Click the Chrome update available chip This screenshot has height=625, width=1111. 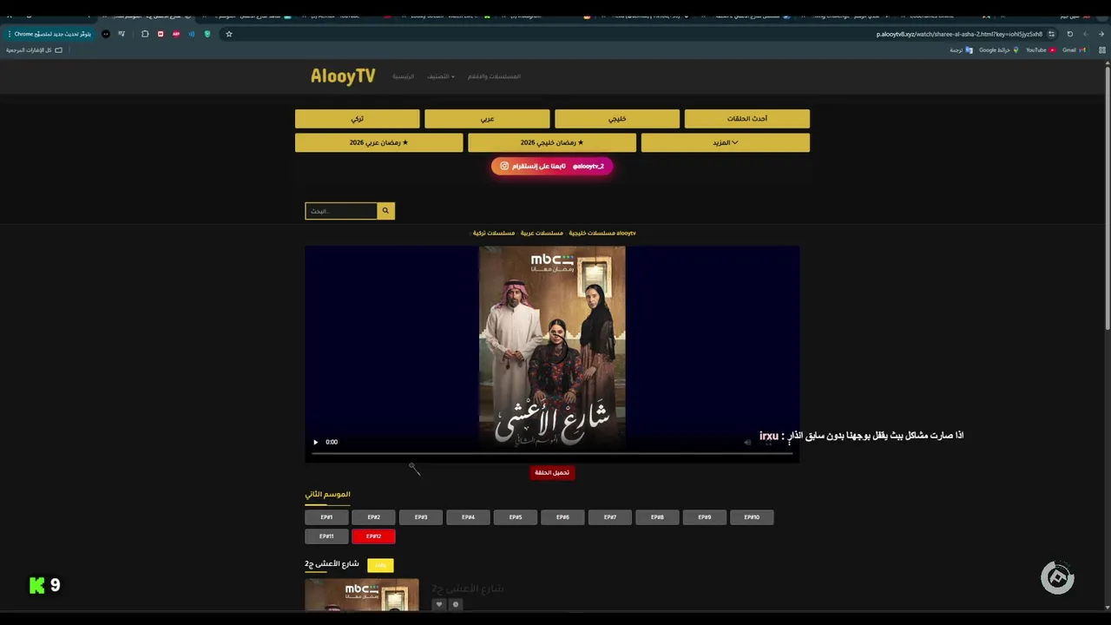(x=49, y=34)
